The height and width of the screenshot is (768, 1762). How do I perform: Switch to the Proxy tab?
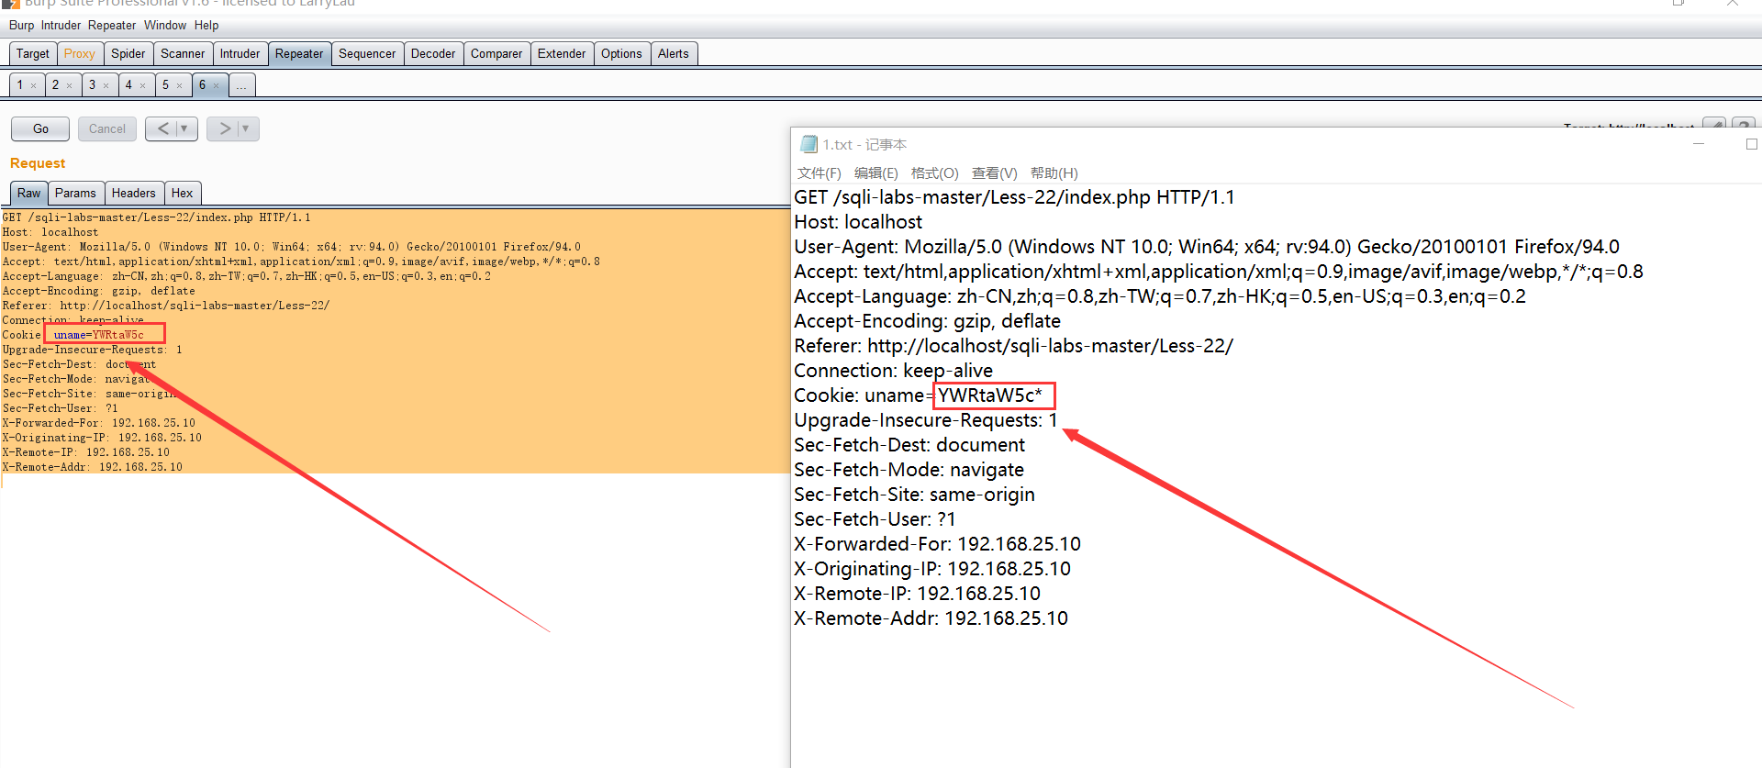click(x=80, y=53)
